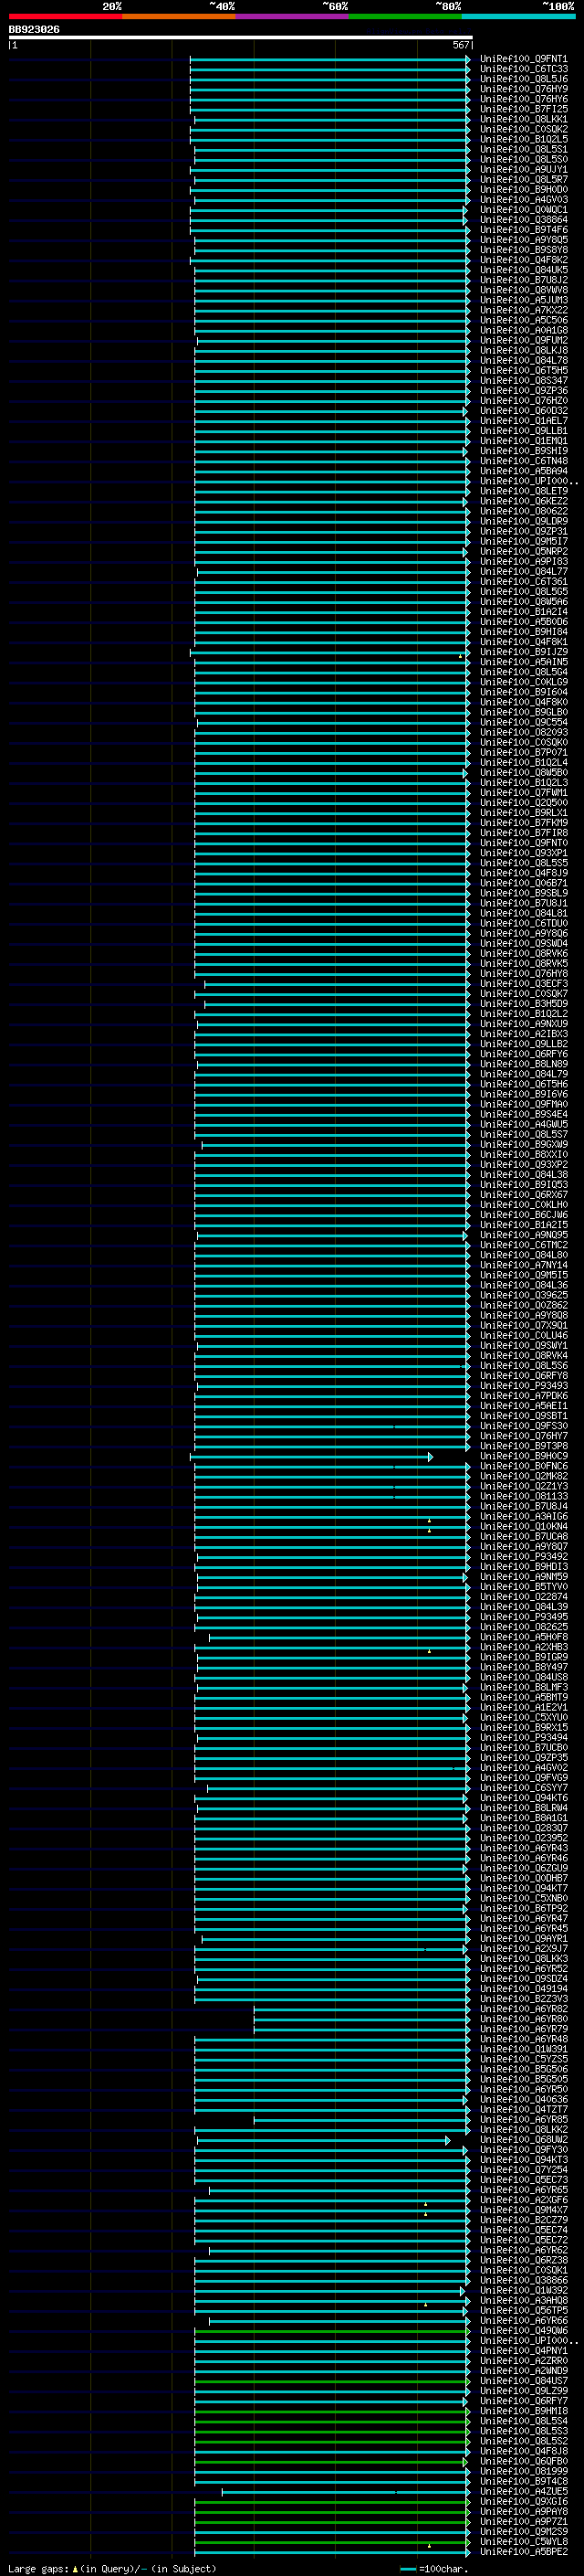Select hit label UniRef100_Q4F8K2
Image resolution: width=584 pixels, height=2576 pixels.
tap(523, 260)
